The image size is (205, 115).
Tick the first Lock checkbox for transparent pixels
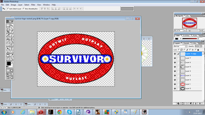pos(179,50)
